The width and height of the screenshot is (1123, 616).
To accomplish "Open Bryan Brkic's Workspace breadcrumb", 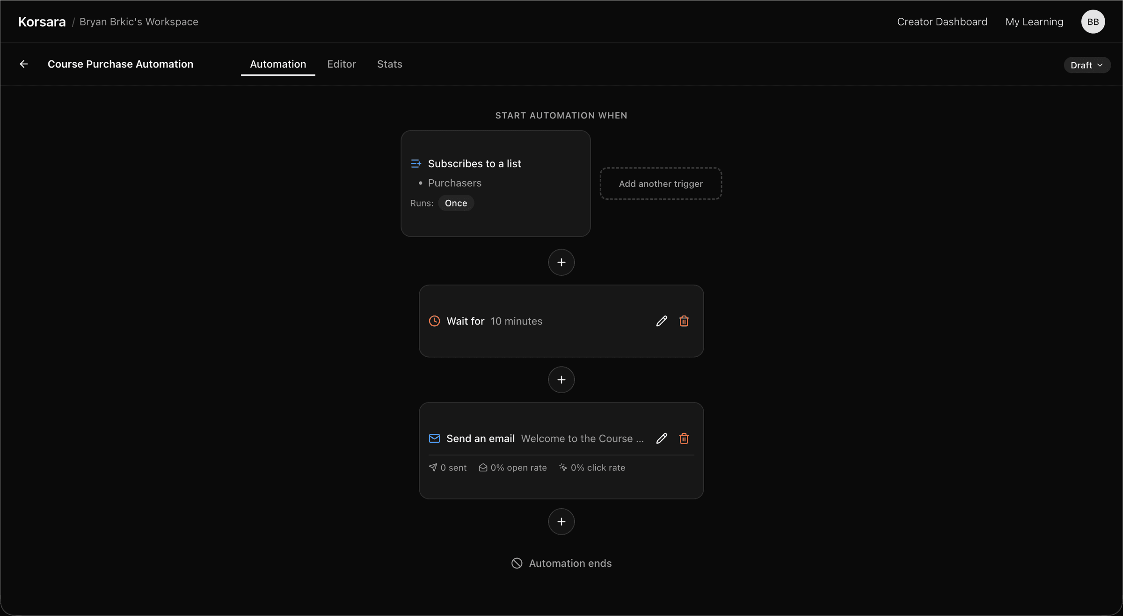I will (139, 22).
